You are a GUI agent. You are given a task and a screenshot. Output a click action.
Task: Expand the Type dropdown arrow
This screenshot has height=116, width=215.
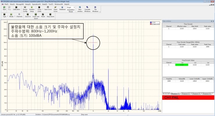click(x=8, y=16)
